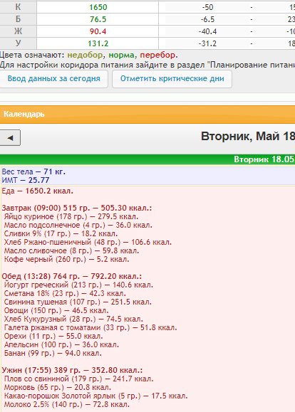Screen dimensions: 295x412
Task: Click the 'норма' legend word
Action: pos(121,56)
